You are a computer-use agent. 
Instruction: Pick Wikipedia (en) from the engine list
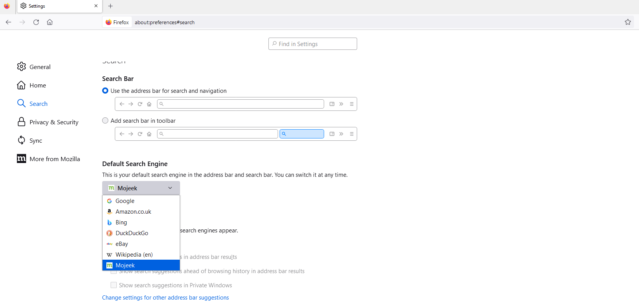tap(134, 255)
